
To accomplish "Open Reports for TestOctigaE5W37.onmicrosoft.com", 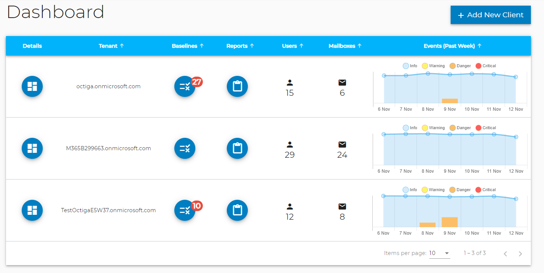I will pos(237,210).
